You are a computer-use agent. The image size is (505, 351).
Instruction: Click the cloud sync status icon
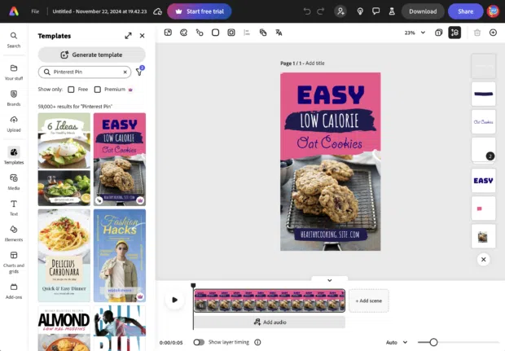coord(157,11)
